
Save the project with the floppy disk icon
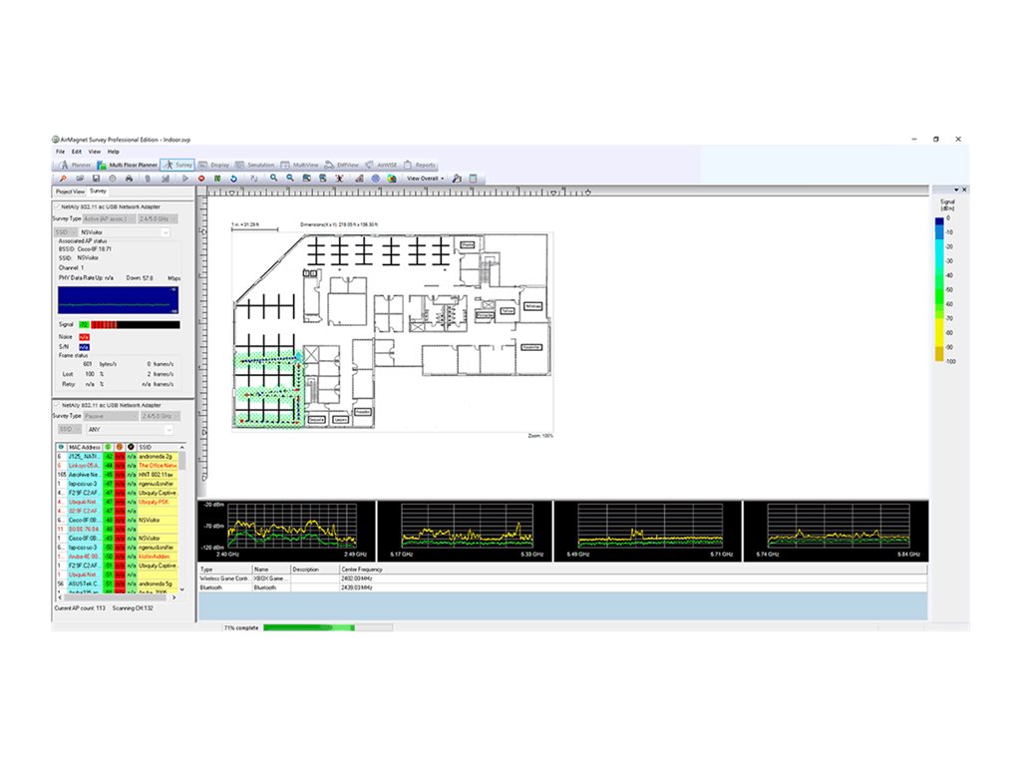[96, 179]
